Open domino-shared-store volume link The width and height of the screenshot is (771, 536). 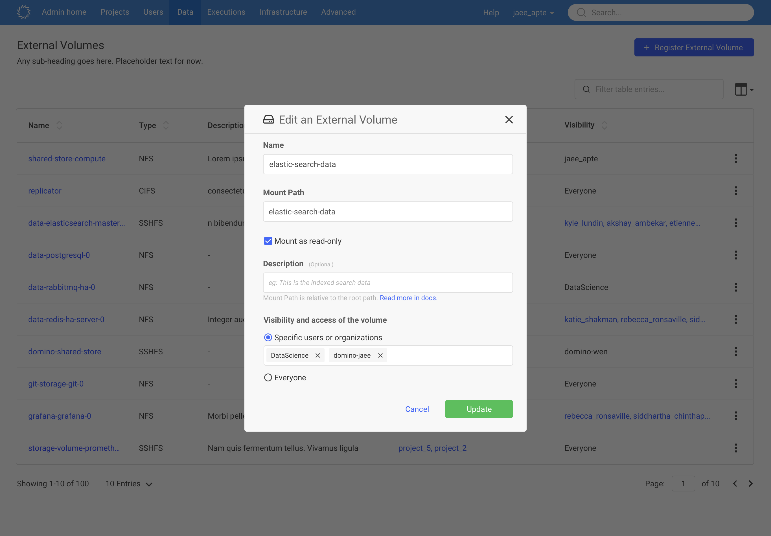pos(64,352)
